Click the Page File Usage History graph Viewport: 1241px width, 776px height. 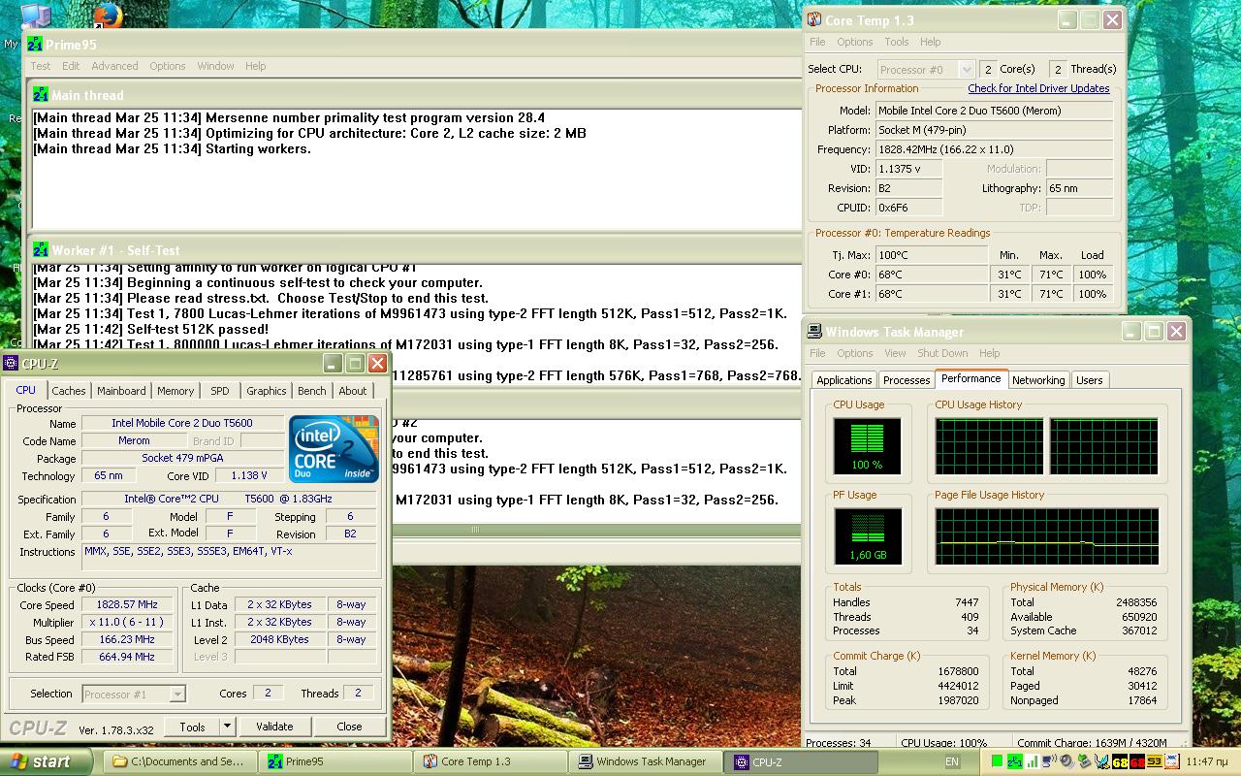pos(1047,536)
